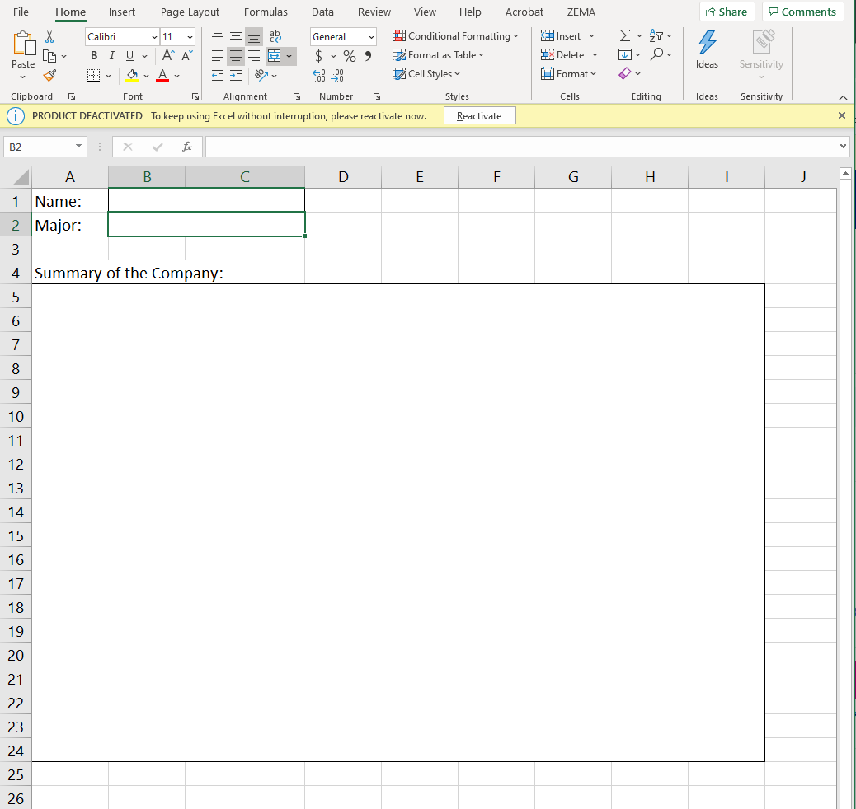Switch to the Formulas tab
This screenshot has width=856, height=809.
266,12
